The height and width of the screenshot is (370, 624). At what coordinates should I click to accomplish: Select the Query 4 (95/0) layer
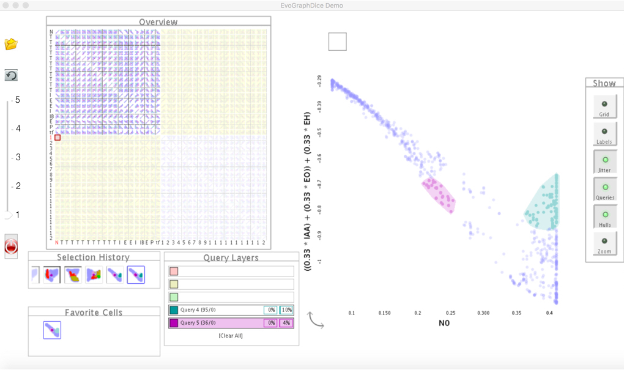(x=231, y=310)
